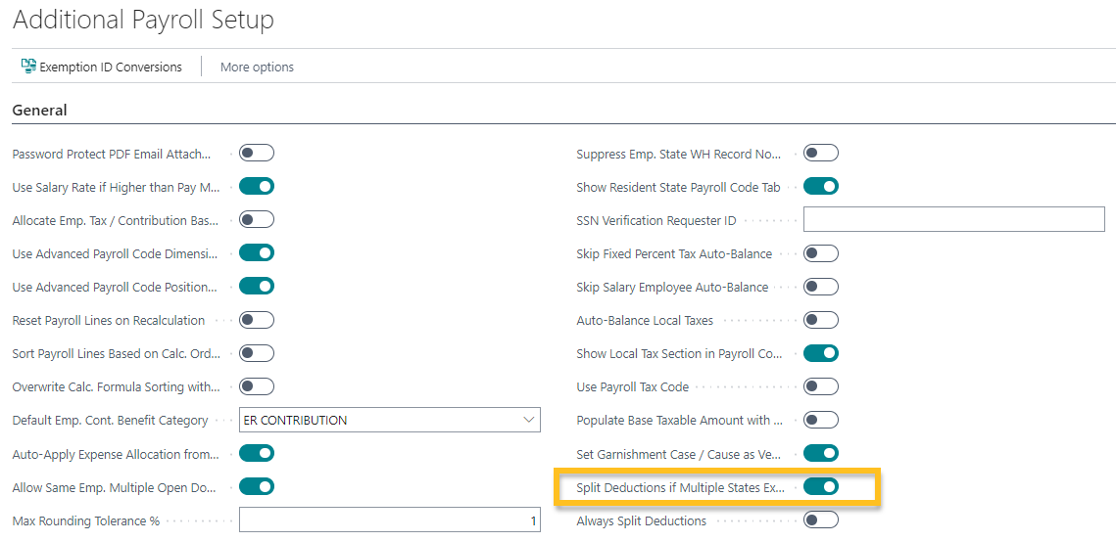Disable Allow Same Emp. Multiple Open Documents
Viewport: 1116px width, 542px height.
(257, 487)
